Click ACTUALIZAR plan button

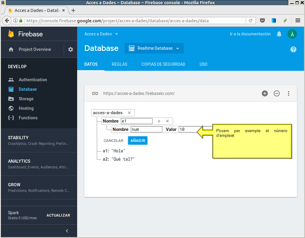(x=58, y=215)
